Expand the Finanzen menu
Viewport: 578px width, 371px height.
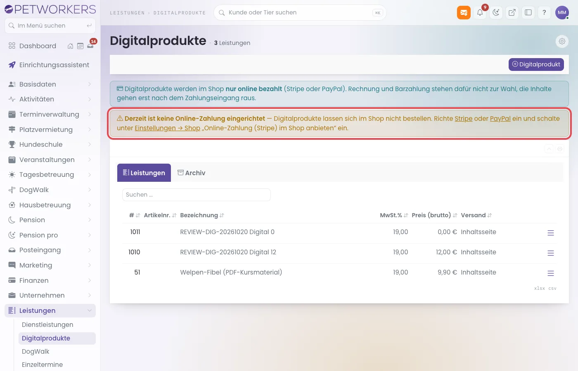[50, 280]
